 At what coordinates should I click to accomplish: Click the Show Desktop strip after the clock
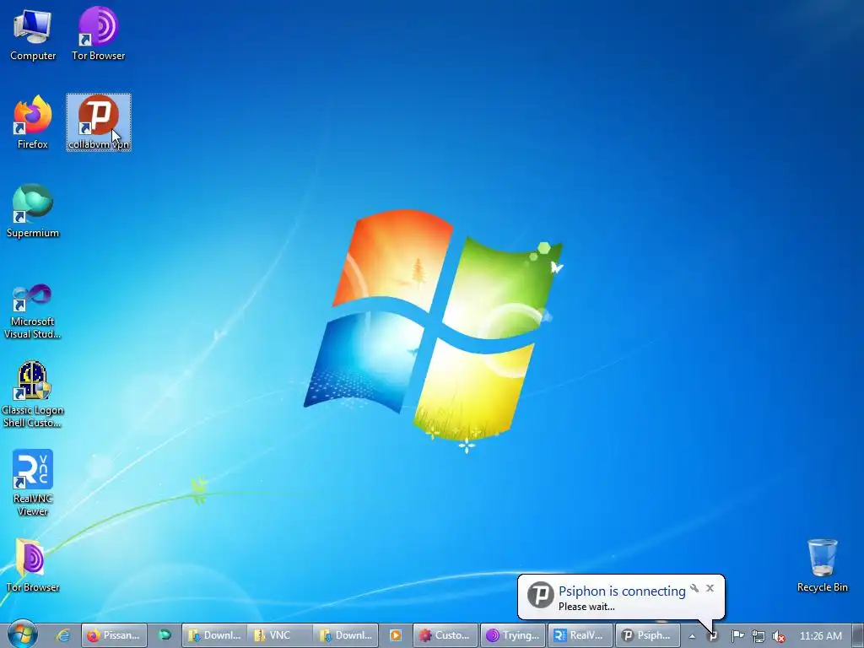coord(858,635)
